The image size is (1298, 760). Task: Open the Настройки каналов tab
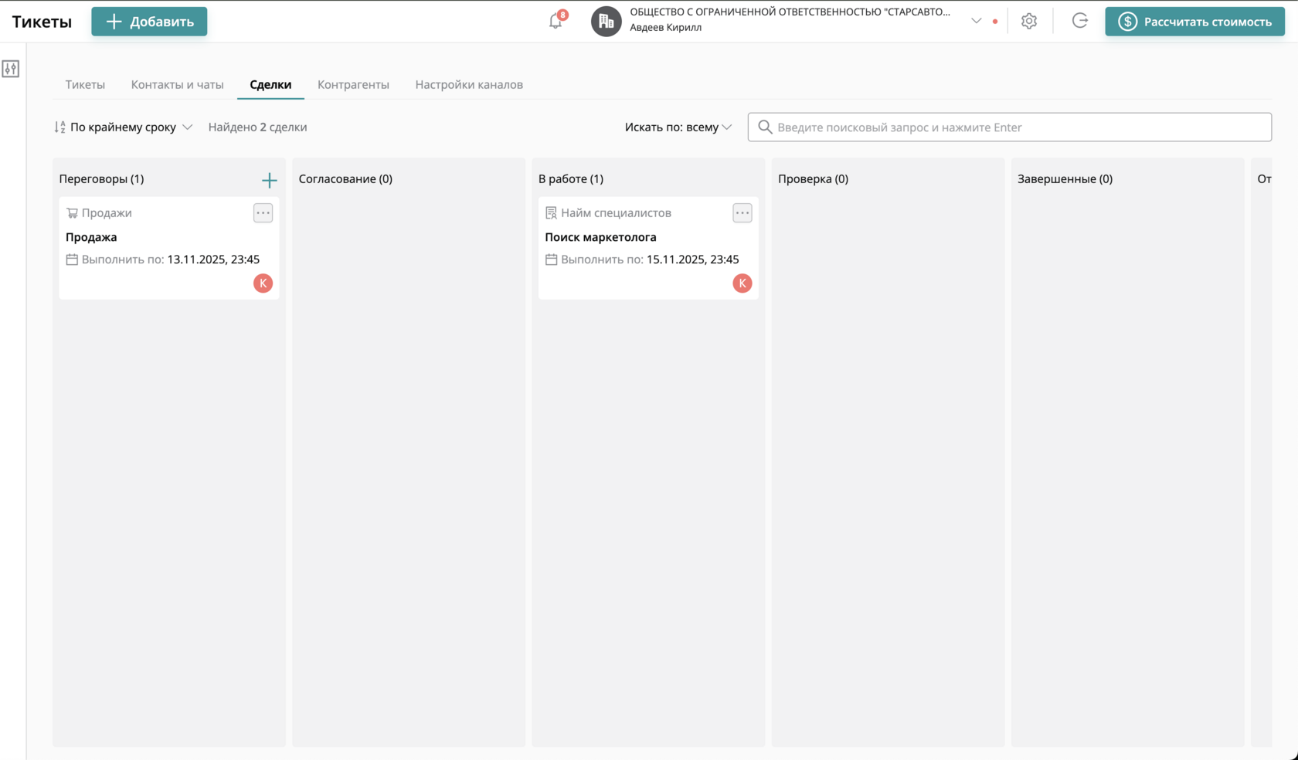click(x=469, y=85)
